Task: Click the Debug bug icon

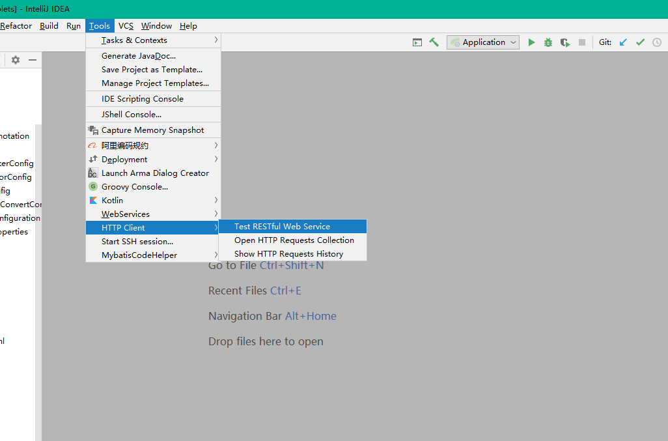Action: tap(548, 42)
